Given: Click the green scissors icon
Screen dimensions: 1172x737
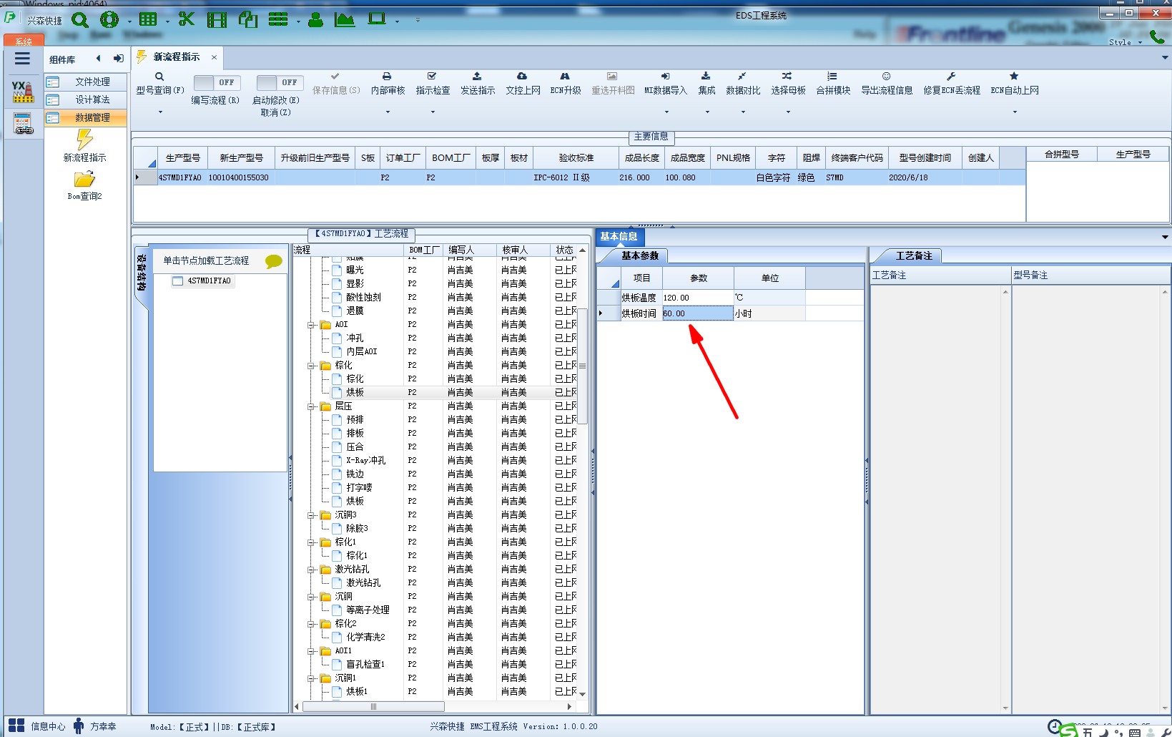Looking at the screenshot, I should 187,19.
